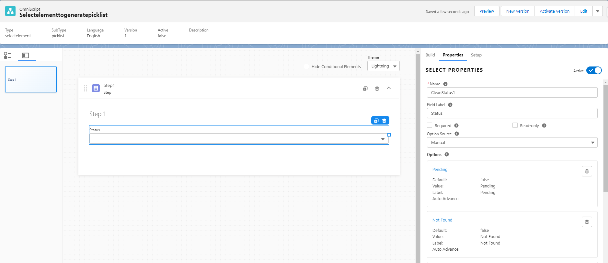Clone Step1 using the header copy icon
The height and width of the screenshot is (263, 608).
[x=365, y=89]
